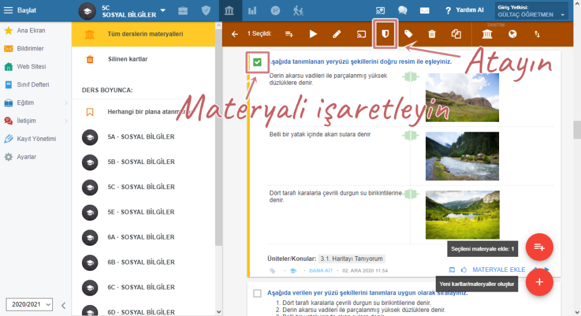Open the 2020/2021 year dropdown
This screenshot has height=316, width=581.
(x=29, y=304)
